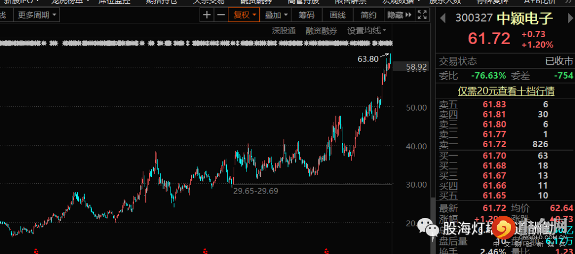The height and width of the screenshot is (254, 575).
Task: Click the plus zoom-in chart icon
Action: tap(207, 15)
